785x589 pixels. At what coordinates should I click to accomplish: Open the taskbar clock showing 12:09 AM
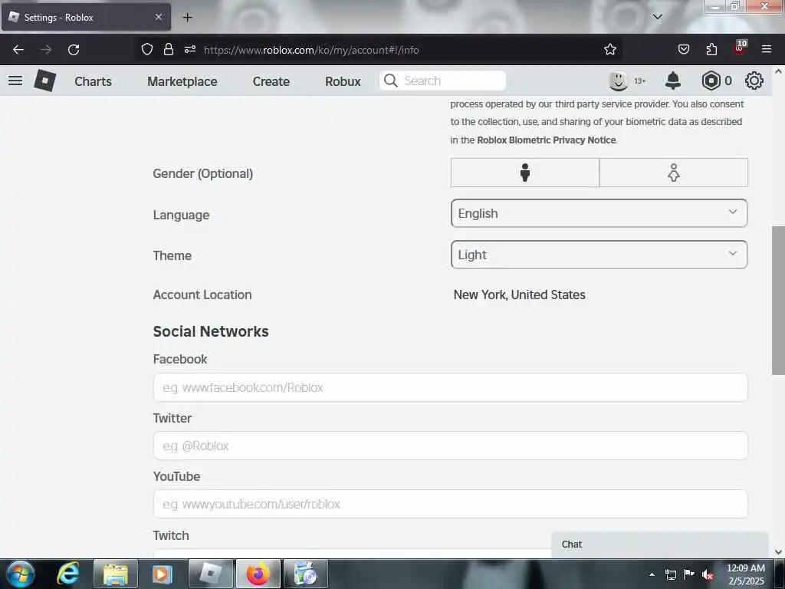[746, 574]
